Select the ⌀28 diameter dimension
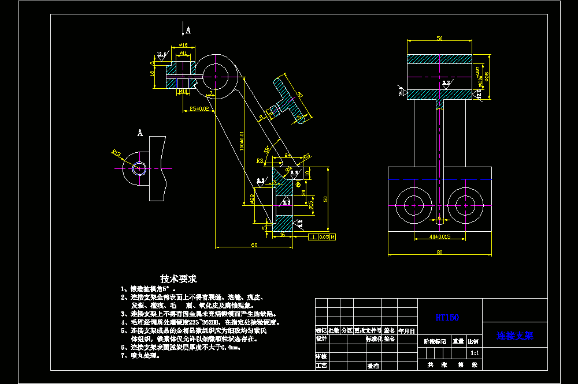Viewport: 578px width, 384px height. tap(252, 199)
